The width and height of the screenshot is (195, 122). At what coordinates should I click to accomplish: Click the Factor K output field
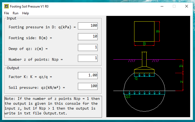(x=88, y=76)
